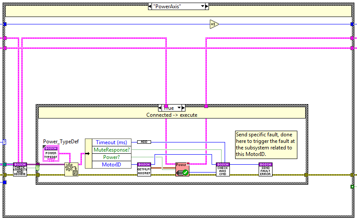Select the Unbundle By Name arrow block
357x220 pixels.
point(88,153)
